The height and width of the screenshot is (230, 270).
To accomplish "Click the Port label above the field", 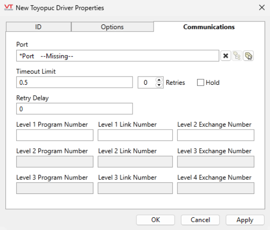I will (x=22, y=45).
